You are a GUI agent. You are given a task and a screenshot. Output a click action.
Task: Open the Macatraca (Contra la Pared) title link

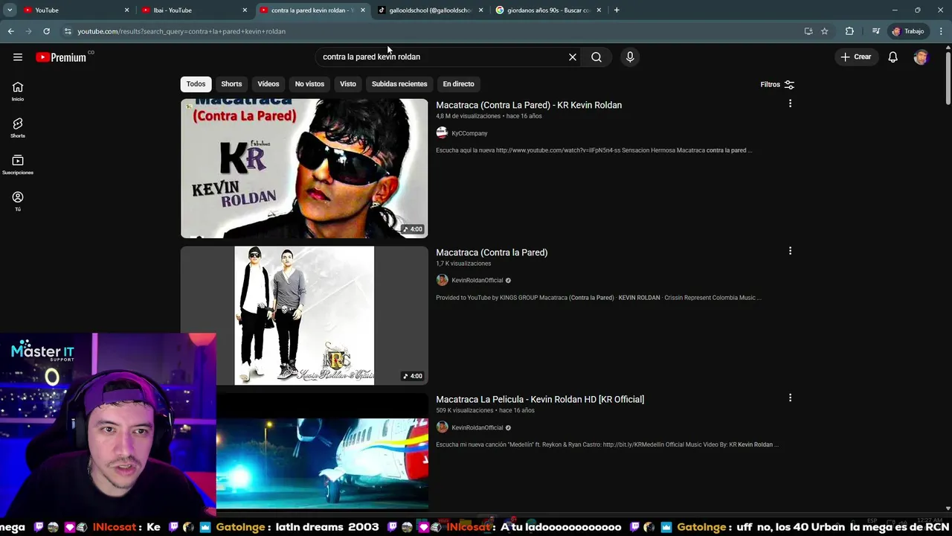[x=492, y=252]
